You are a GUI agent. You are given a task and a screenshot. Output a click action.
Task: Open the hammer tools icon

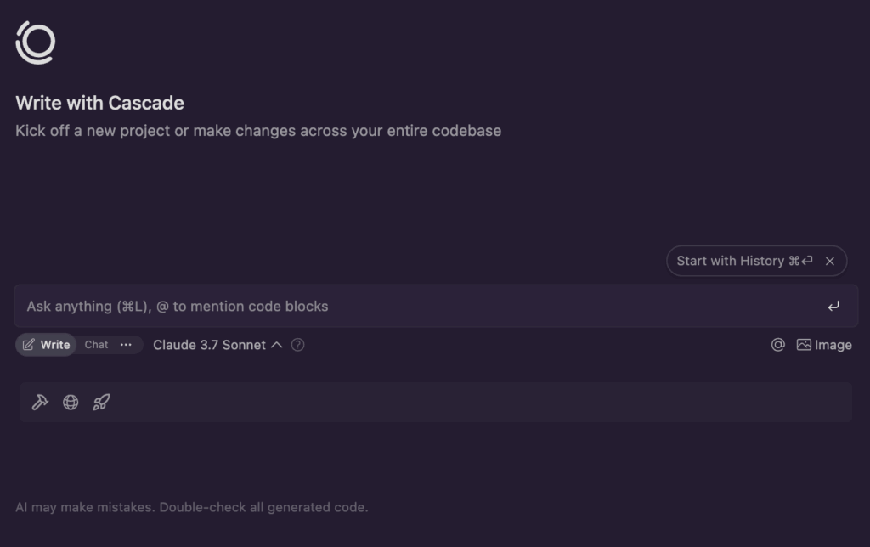(x=40, y=403)
